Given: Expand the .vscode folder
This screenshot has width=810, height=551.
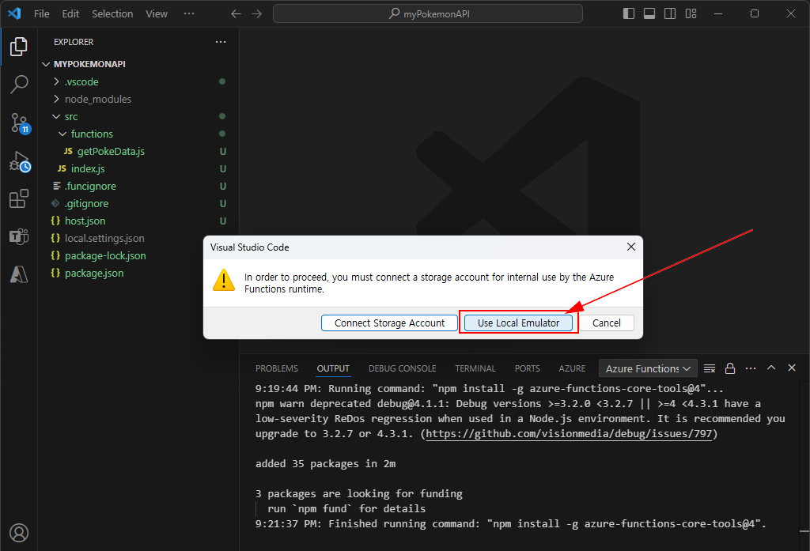Looking at the screenshot, I should point(139,81).
